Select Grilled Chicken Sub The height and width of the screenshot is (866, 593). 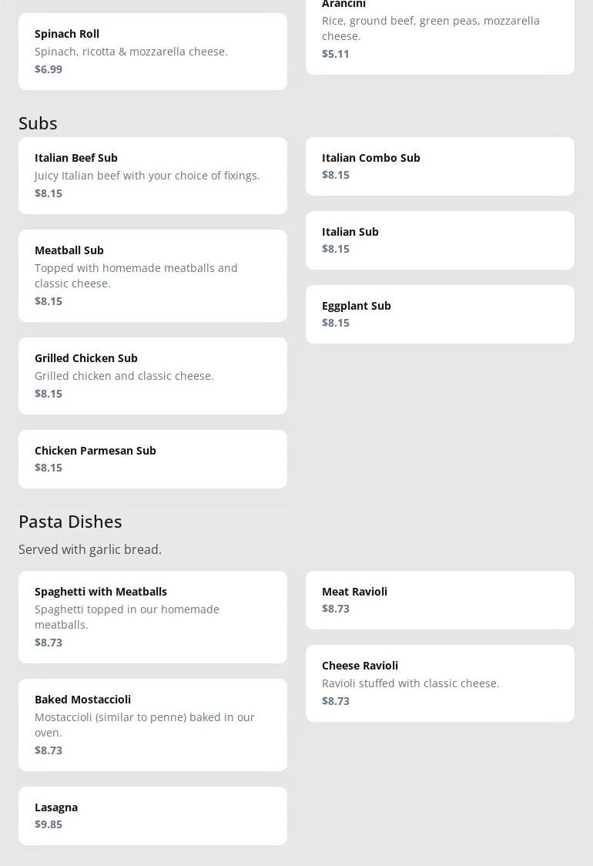[x=152, y=375]
